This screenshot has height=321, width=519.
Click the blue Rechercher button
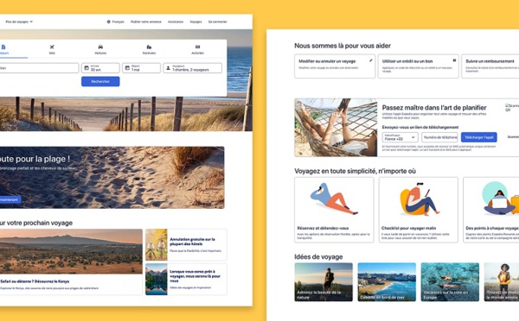pyautogui.click(x=100, y=82)
